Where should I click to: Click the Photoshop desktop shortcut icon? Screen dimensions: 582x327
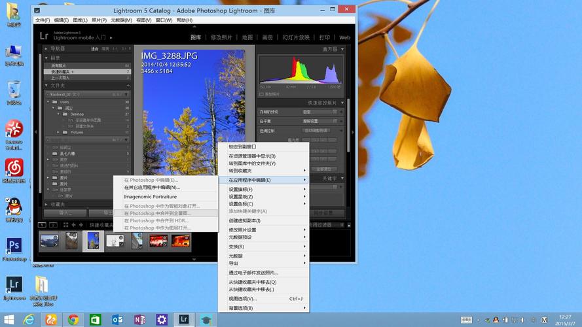coord(14,245)
